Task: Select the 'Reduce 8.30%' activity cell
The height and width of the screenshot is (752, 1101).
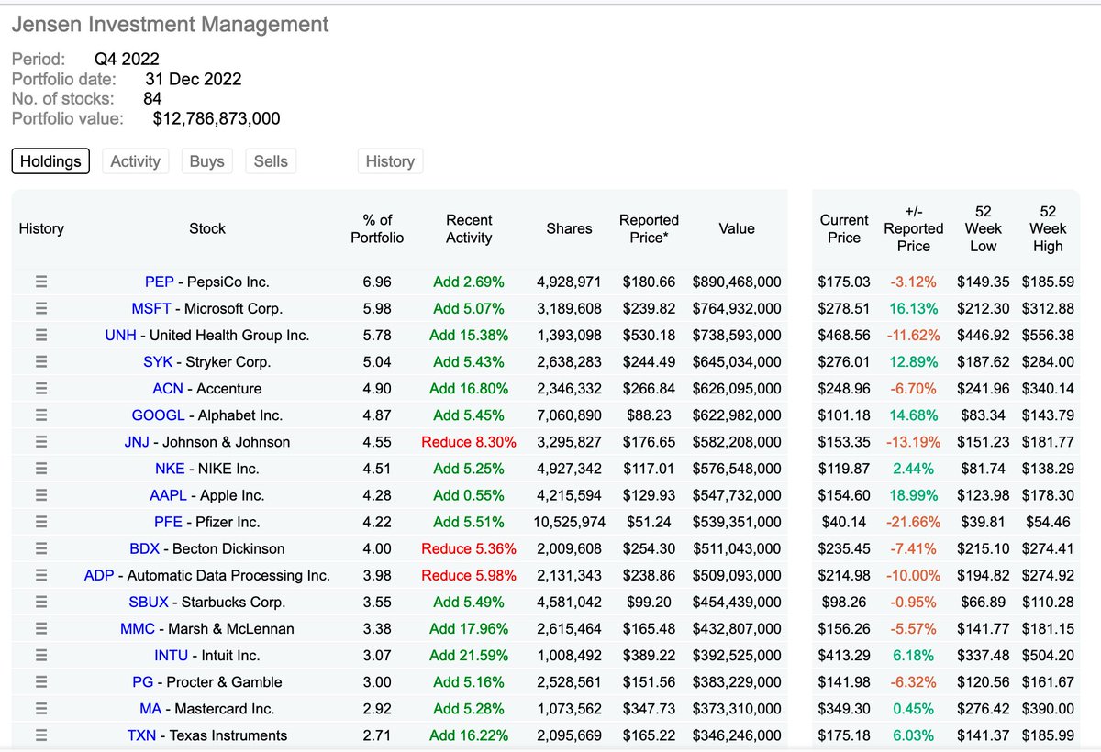Action: click(x=469, y=441)
